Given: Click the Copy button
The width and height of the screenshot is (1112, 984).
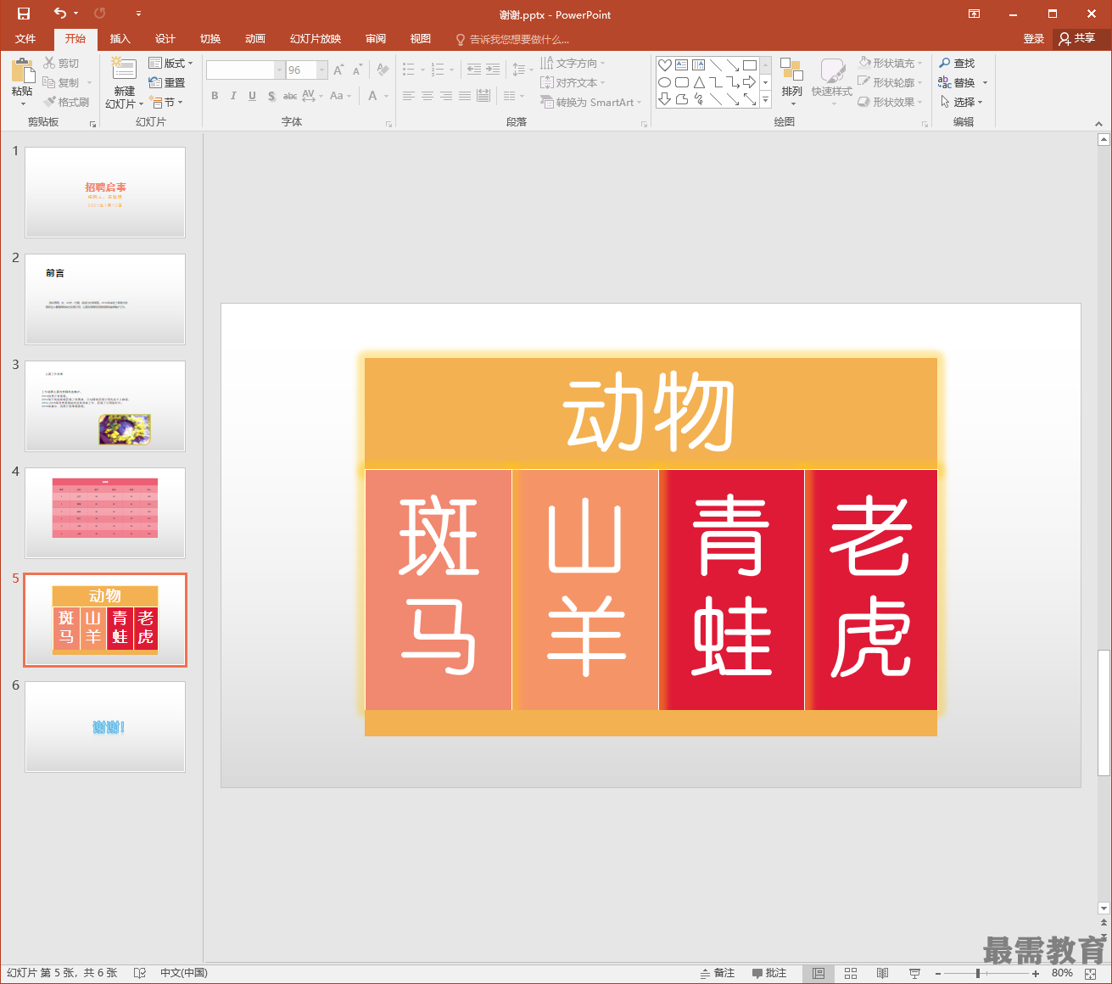Looking at the screenshot, I should tap(62, 83).
